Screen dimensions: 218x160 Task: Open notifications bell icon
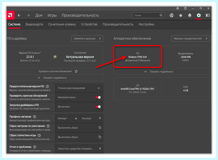point(190,15)
